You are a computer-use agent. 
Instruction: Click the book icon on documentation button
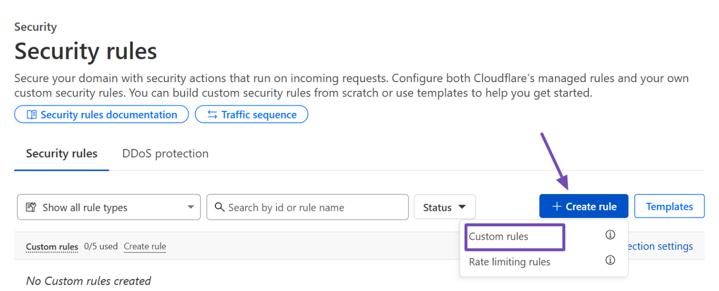pos(32,114)
